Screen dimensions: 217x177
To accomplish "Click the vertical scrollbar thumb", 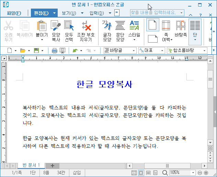I will 210,79.
